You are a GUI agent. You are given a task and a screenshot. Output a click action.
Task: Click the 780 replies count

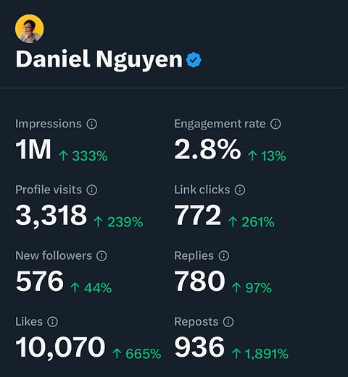(199, 281)
